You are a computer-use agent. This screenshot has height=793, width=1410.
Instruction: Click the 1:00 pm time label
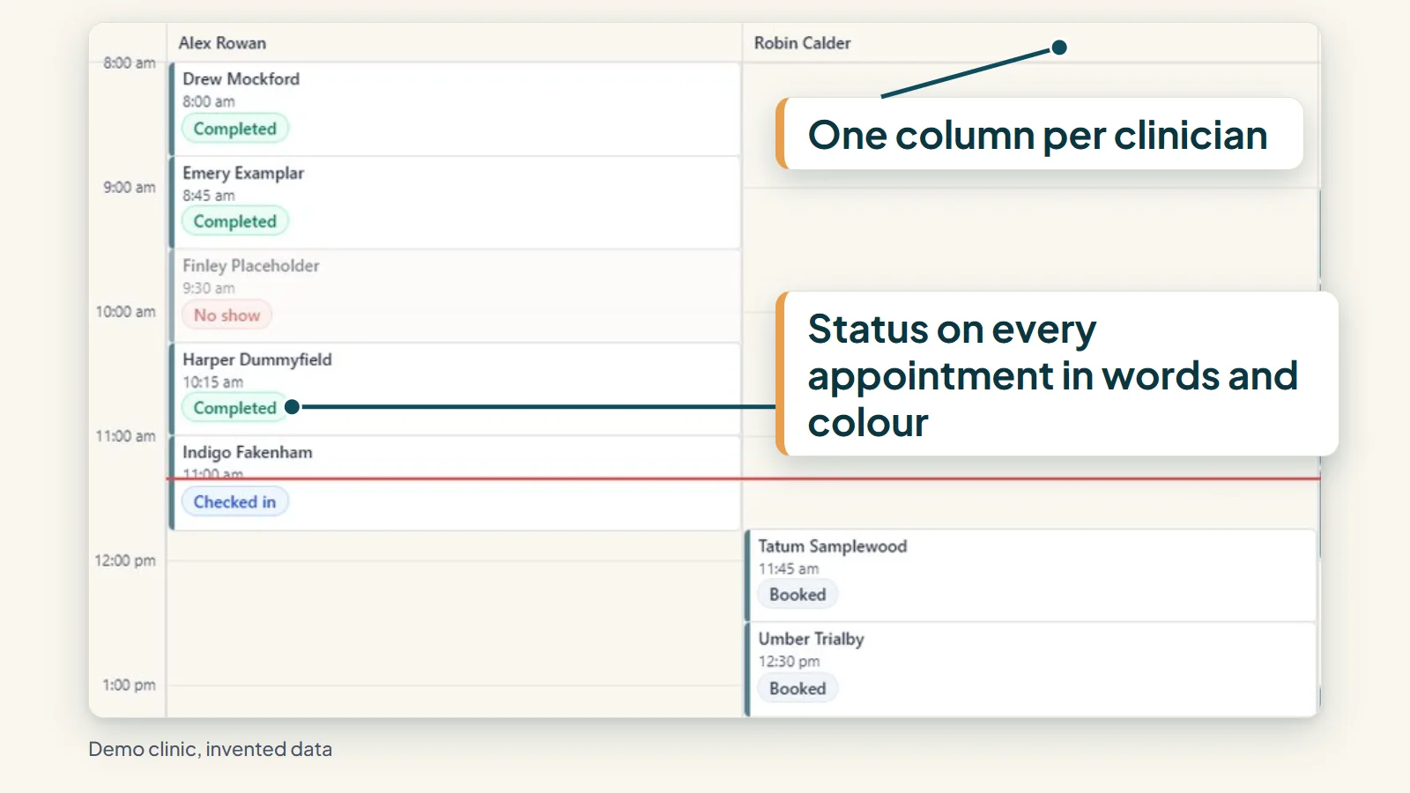point(130,685)
